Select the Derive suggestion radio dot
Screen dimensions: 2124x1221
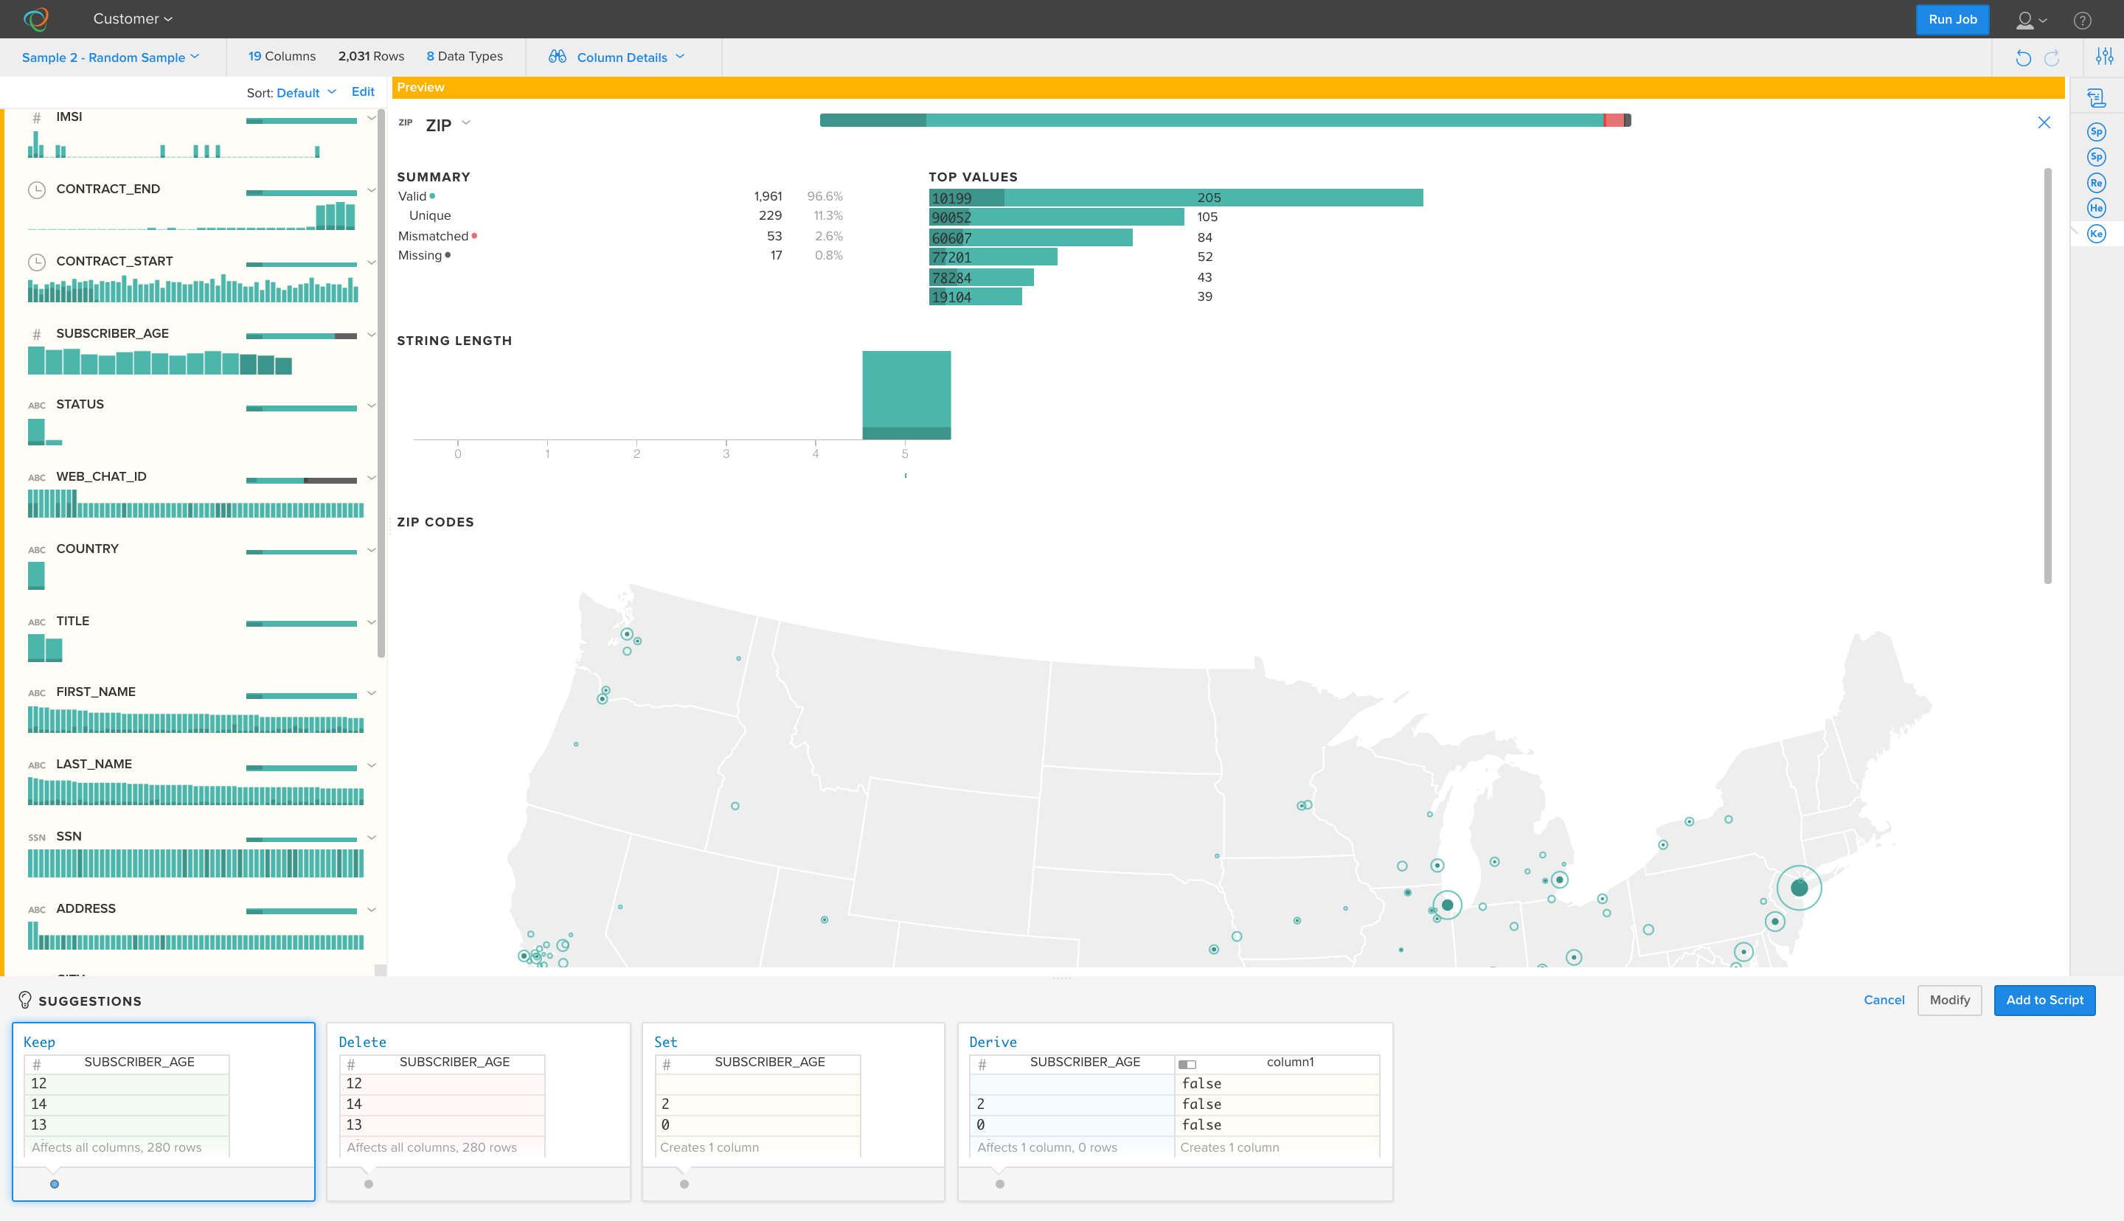coord(999,1184)
